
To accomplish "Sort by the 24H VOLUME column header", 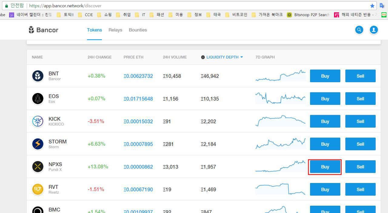I will click(x=175, y=57).
